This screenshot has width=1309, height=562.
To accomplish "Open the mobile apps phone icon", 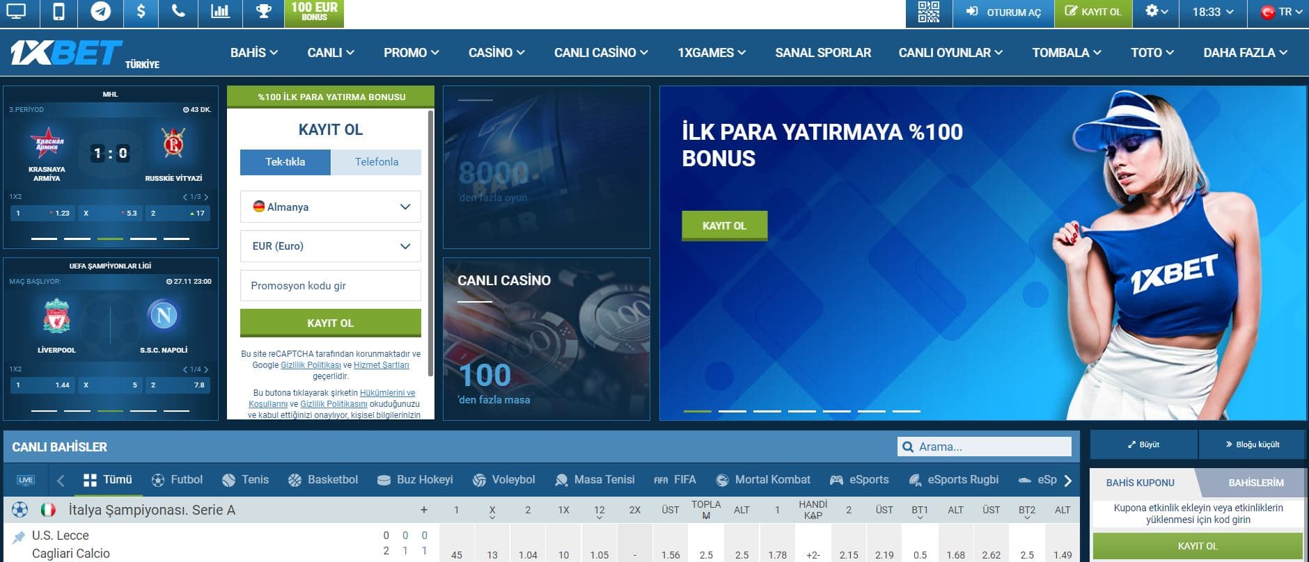I will (59, 12).
